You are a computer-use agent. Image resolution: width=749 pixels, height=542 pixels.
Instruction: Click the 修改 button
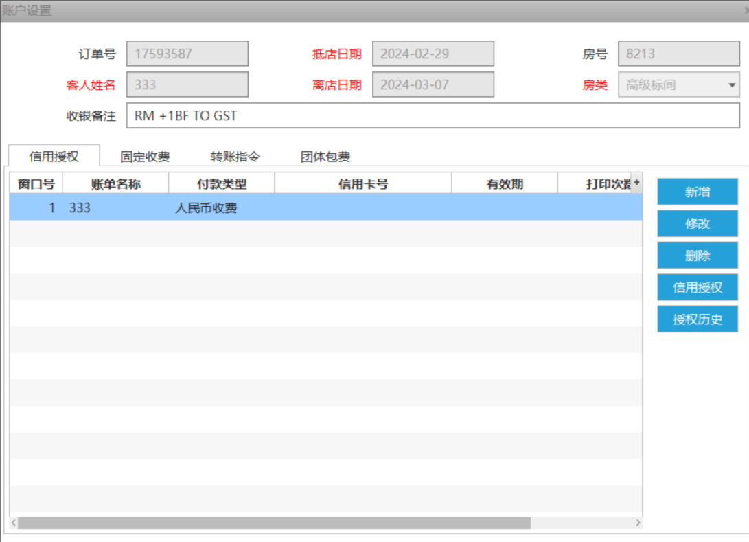tap(697, 224)
